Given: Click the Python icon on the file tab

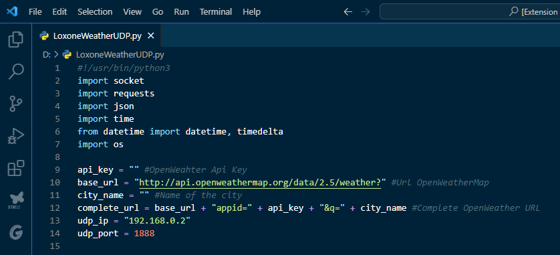Looking at the screenshot, I should (x=44, y=35).
